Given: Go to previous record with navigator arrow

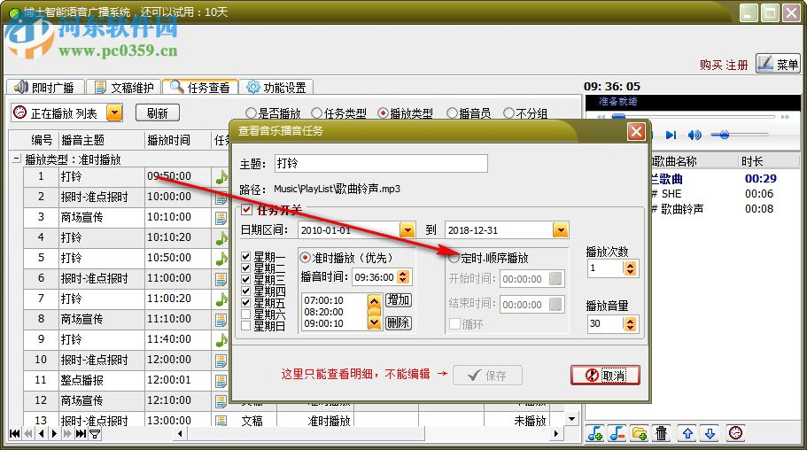Looking at the screenshot, I should 41,433.
